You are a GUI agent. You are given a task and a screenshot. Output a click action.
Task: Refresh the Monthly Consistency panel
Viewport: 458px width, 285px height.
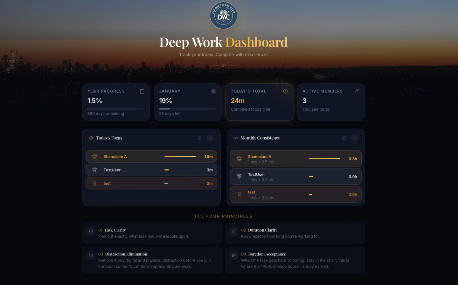click(x=344, y=138)
